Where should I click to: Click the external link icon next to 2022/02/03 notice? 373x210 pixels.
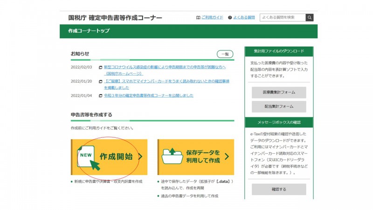pos(100,68)
